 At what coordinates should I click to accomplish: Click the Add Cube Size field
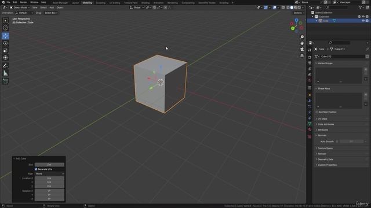tap(49, 165)
